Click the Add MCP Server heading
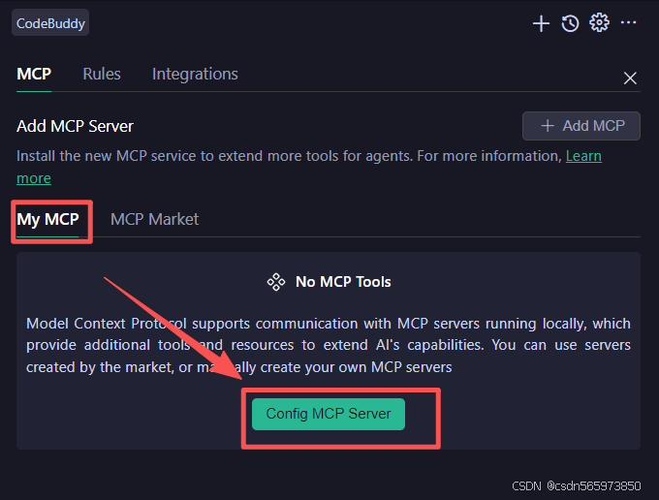 (75, 127)
